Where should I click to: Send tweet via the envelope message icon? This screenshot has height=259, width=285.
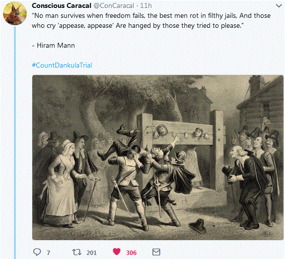click(156, 252)
